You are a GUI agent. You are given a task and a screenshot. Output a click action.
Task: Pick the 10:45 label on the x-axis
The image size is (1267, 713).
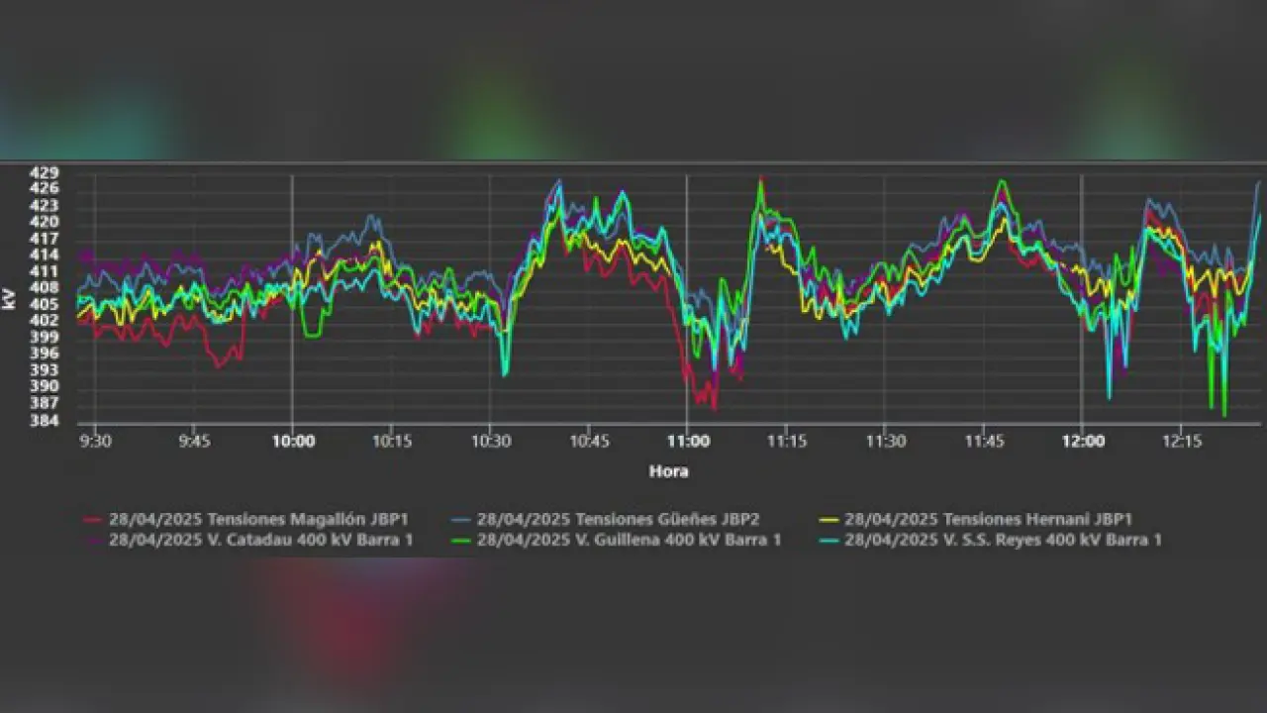pyautogui.click(x=589, y=442)
